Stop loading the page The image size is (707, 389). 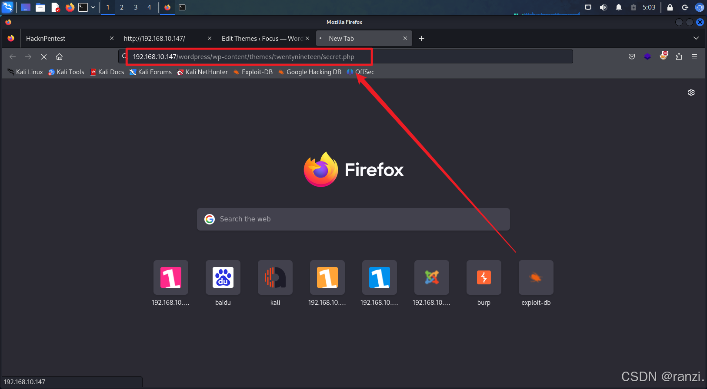pyautogui.click(x=44, y=57)
